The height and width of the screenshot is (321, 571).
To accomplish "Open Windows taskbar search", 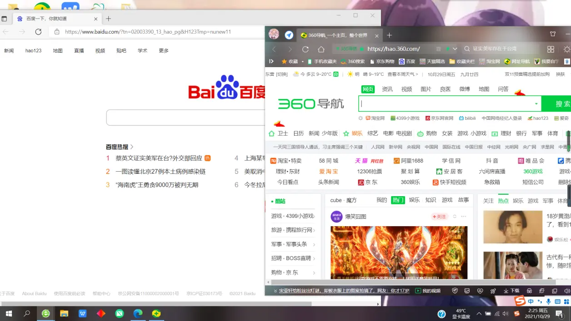I will click(x=27, y=313).
